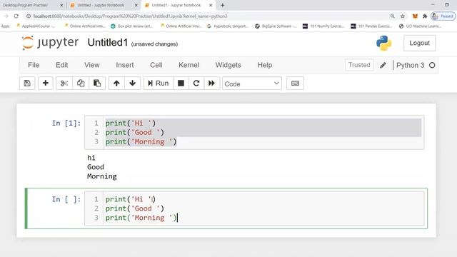The height and width of the screenshot is (257, 457).
Task: Click the Jupyter logo
Action: pos(50,43)
